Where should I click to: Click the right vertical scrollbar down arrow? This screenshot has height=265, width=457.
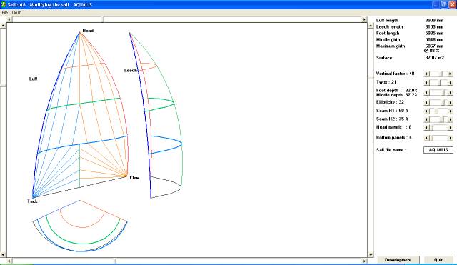pyautogui.click(x=371, y=255)
